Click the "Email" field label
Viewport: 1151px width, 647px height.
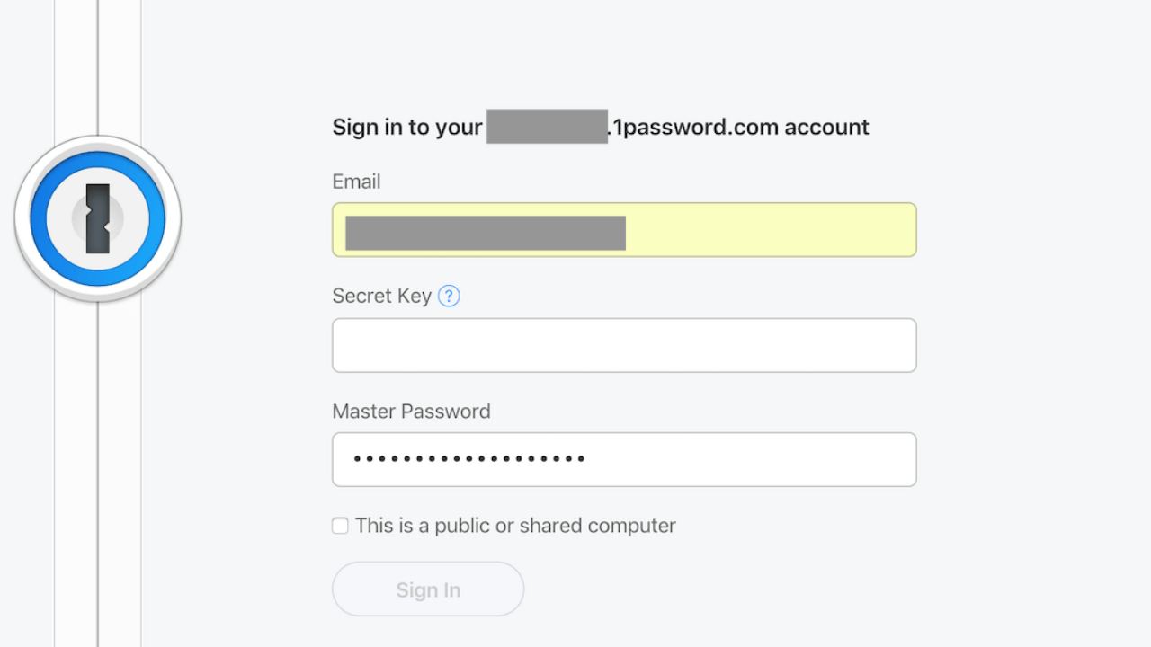356,182
